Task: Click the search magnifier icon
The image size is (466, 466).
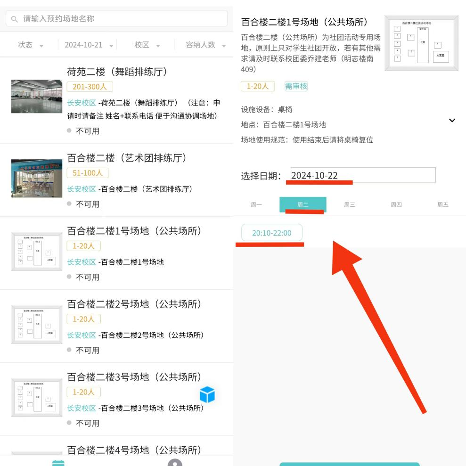Action: 14,19
